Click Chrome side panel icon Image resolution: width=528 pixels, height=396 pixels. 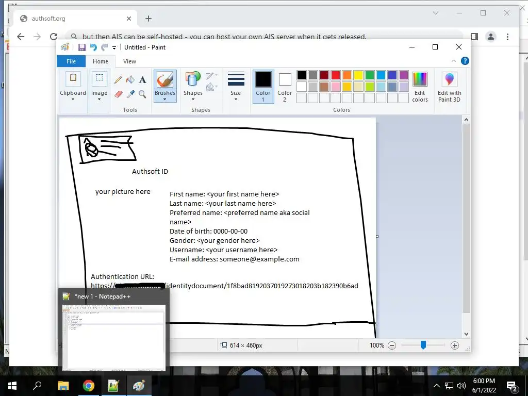[474, 37]
